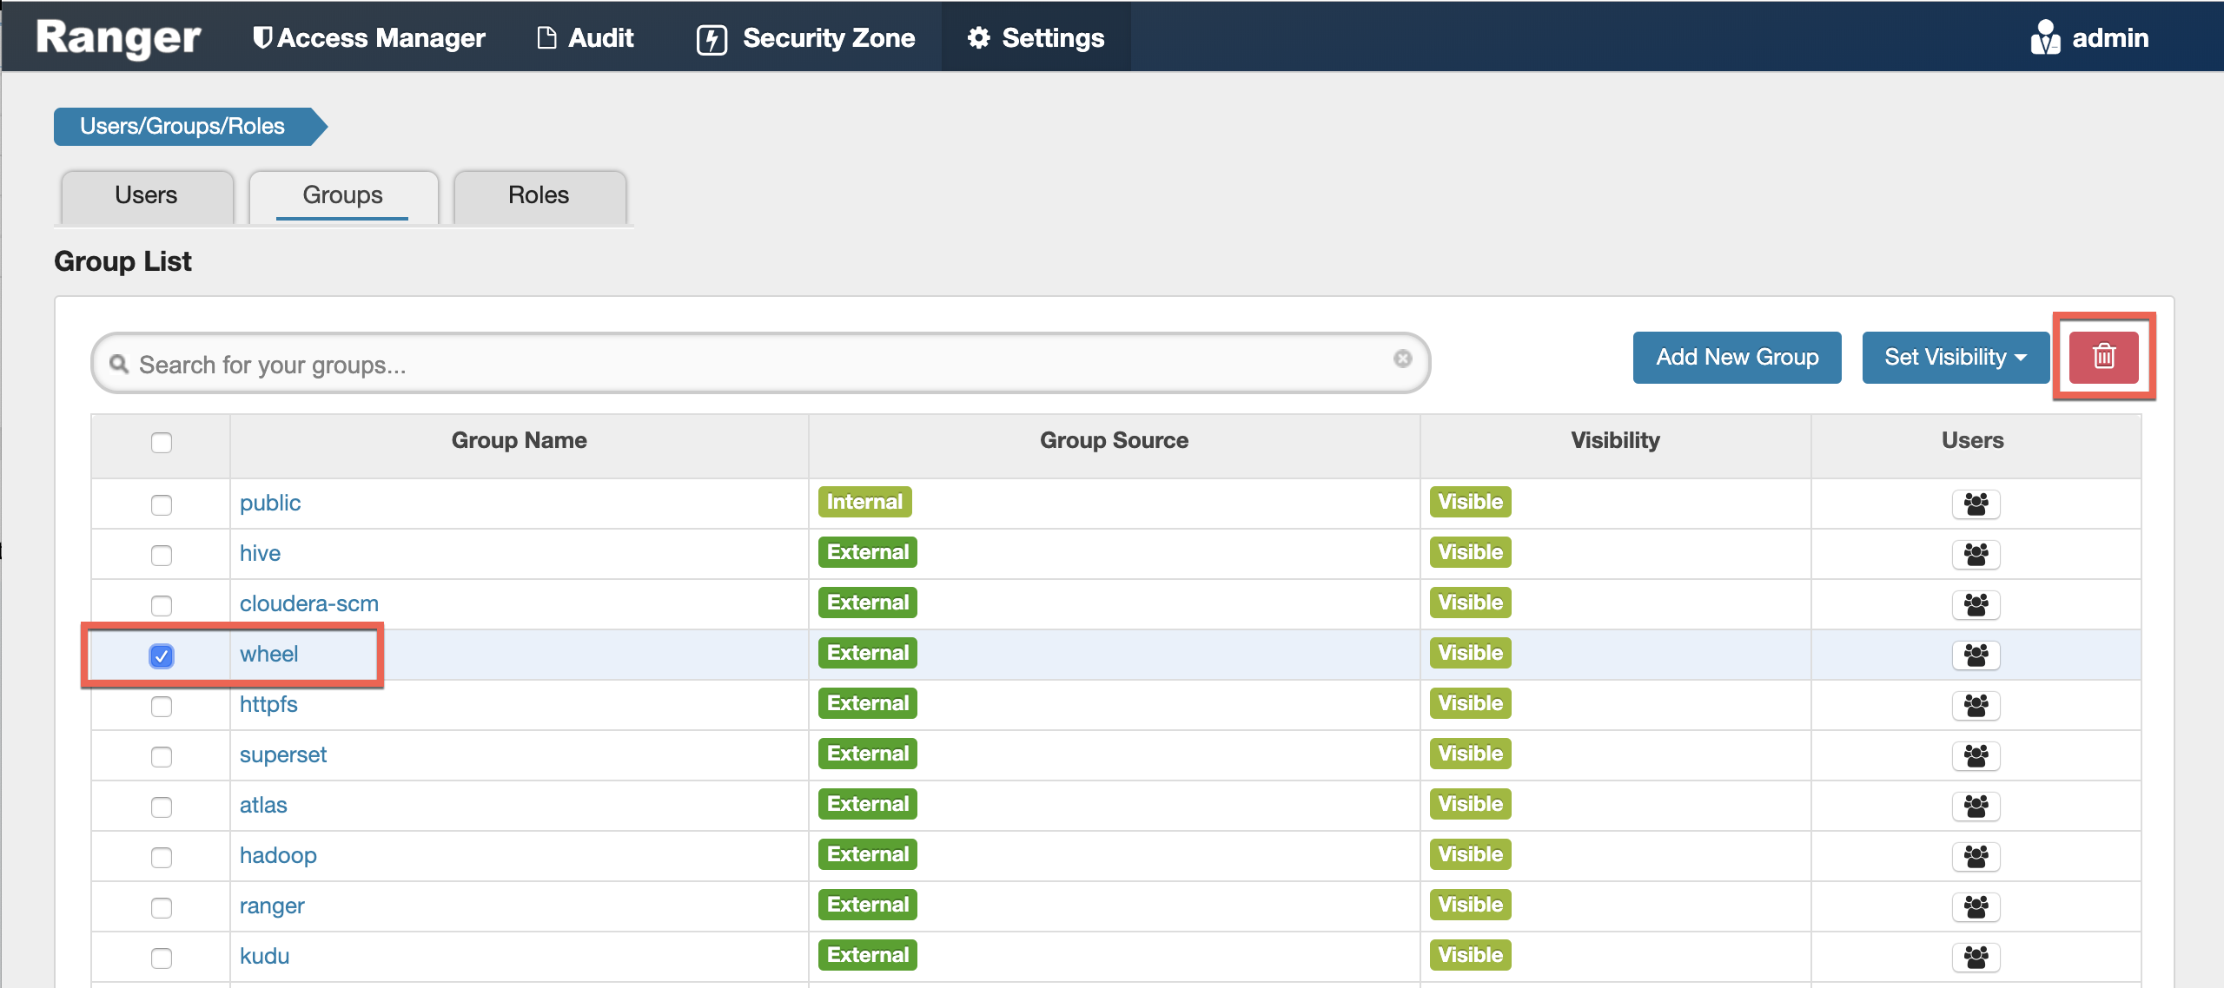
Task: Open users list for atlas group
Action: pos(1976,806)
